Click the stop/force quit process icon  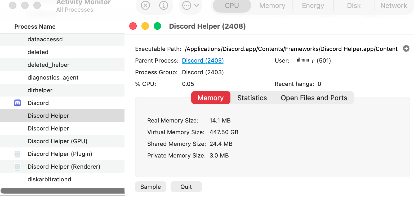click(x=145, y=5)
